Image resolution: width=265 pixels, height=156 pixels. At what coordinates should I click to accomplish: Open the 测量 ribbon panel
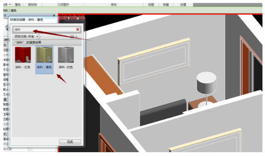166,5
